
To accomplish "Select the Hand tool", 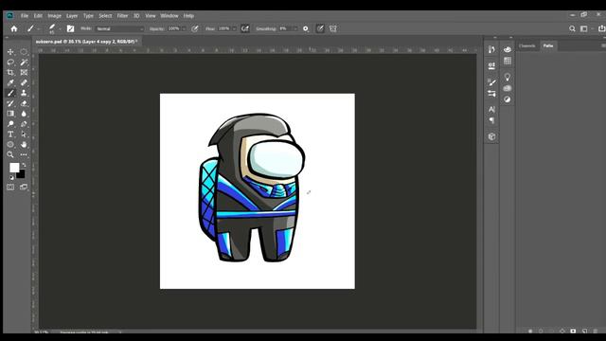I will [x=24, y=144].
